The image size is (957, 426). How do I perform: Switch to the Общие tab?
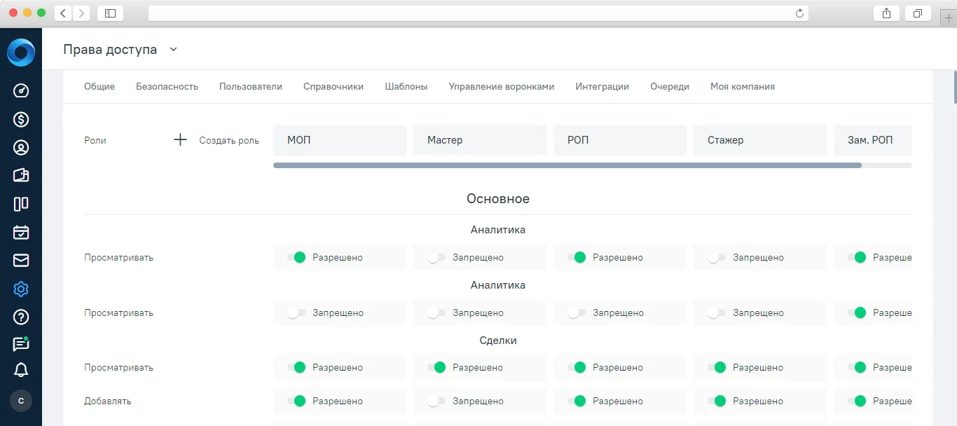tap(99, 86)
